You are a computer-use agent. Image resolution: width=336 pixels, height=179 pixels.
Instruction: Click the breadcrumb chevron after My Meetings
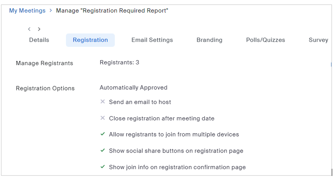tap(51, 11)
